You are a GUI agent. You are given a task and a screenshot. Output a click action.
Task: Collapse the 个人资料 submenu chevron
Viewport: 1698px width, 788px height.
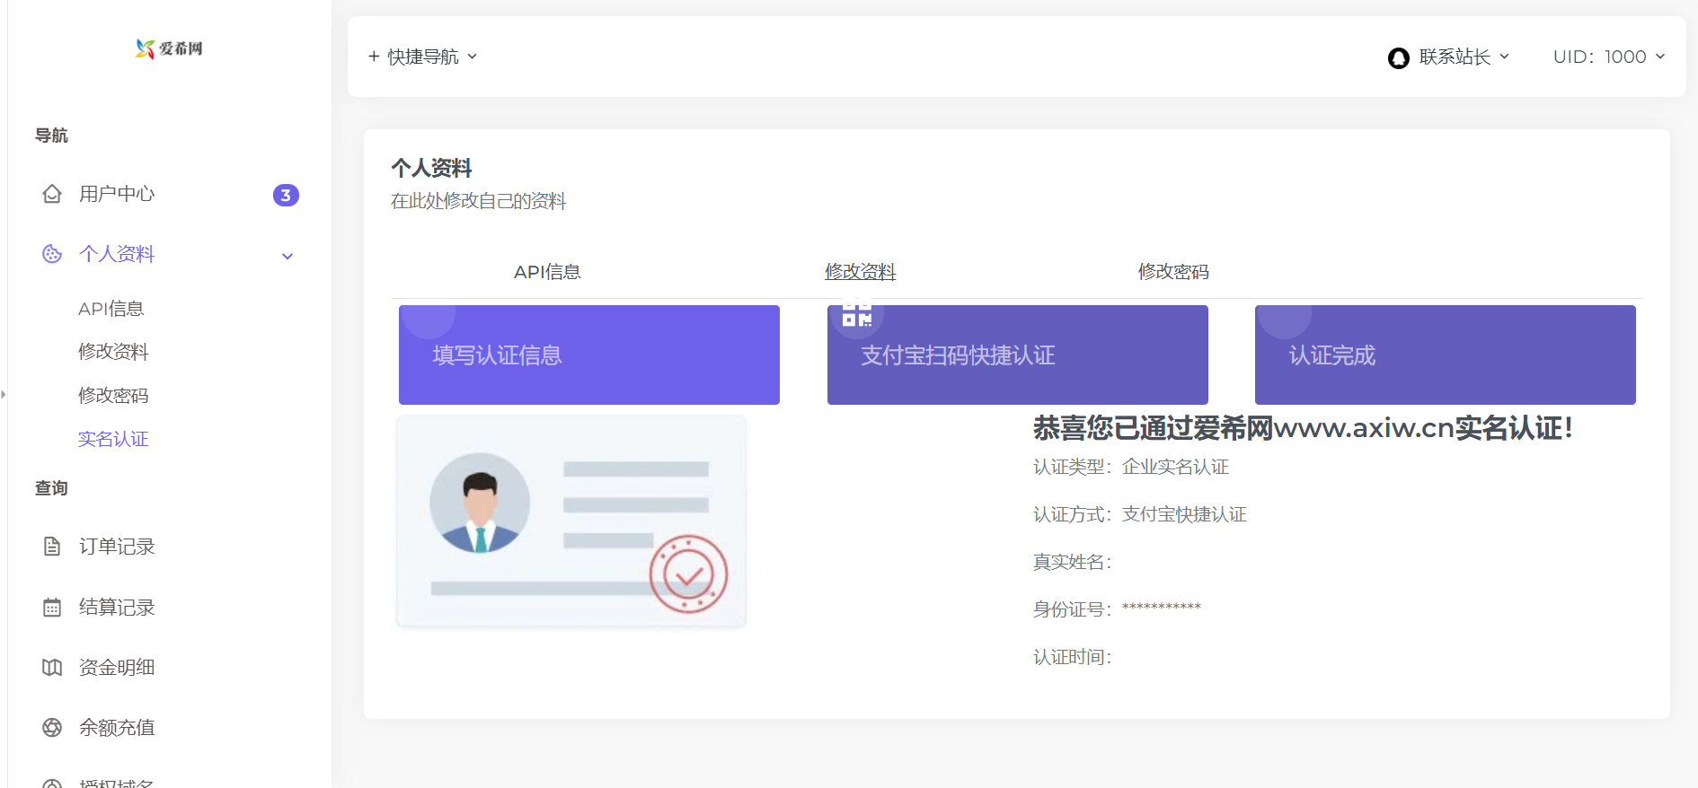pos(287,256)
